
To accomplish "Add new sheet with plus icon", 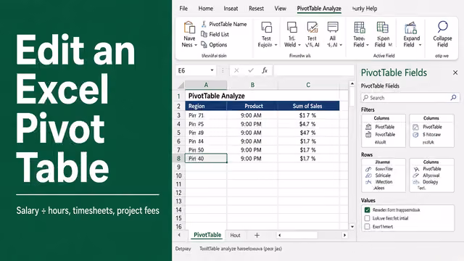I will pos(257,235).
